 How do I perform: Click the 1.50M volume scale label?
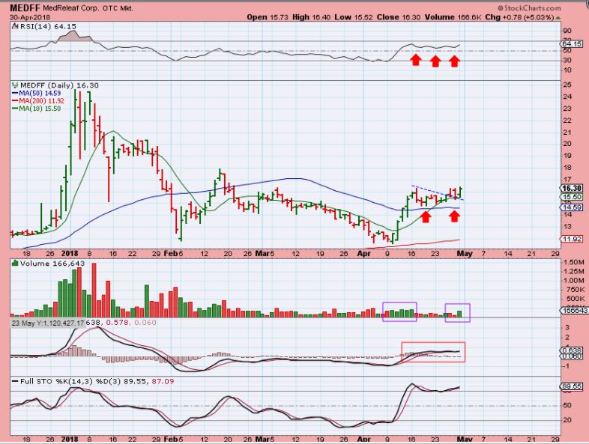tap(573, 262)
